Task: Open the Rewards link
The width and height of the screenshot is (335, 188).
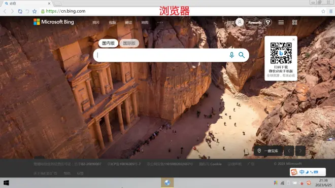Action: pos(255,22)
